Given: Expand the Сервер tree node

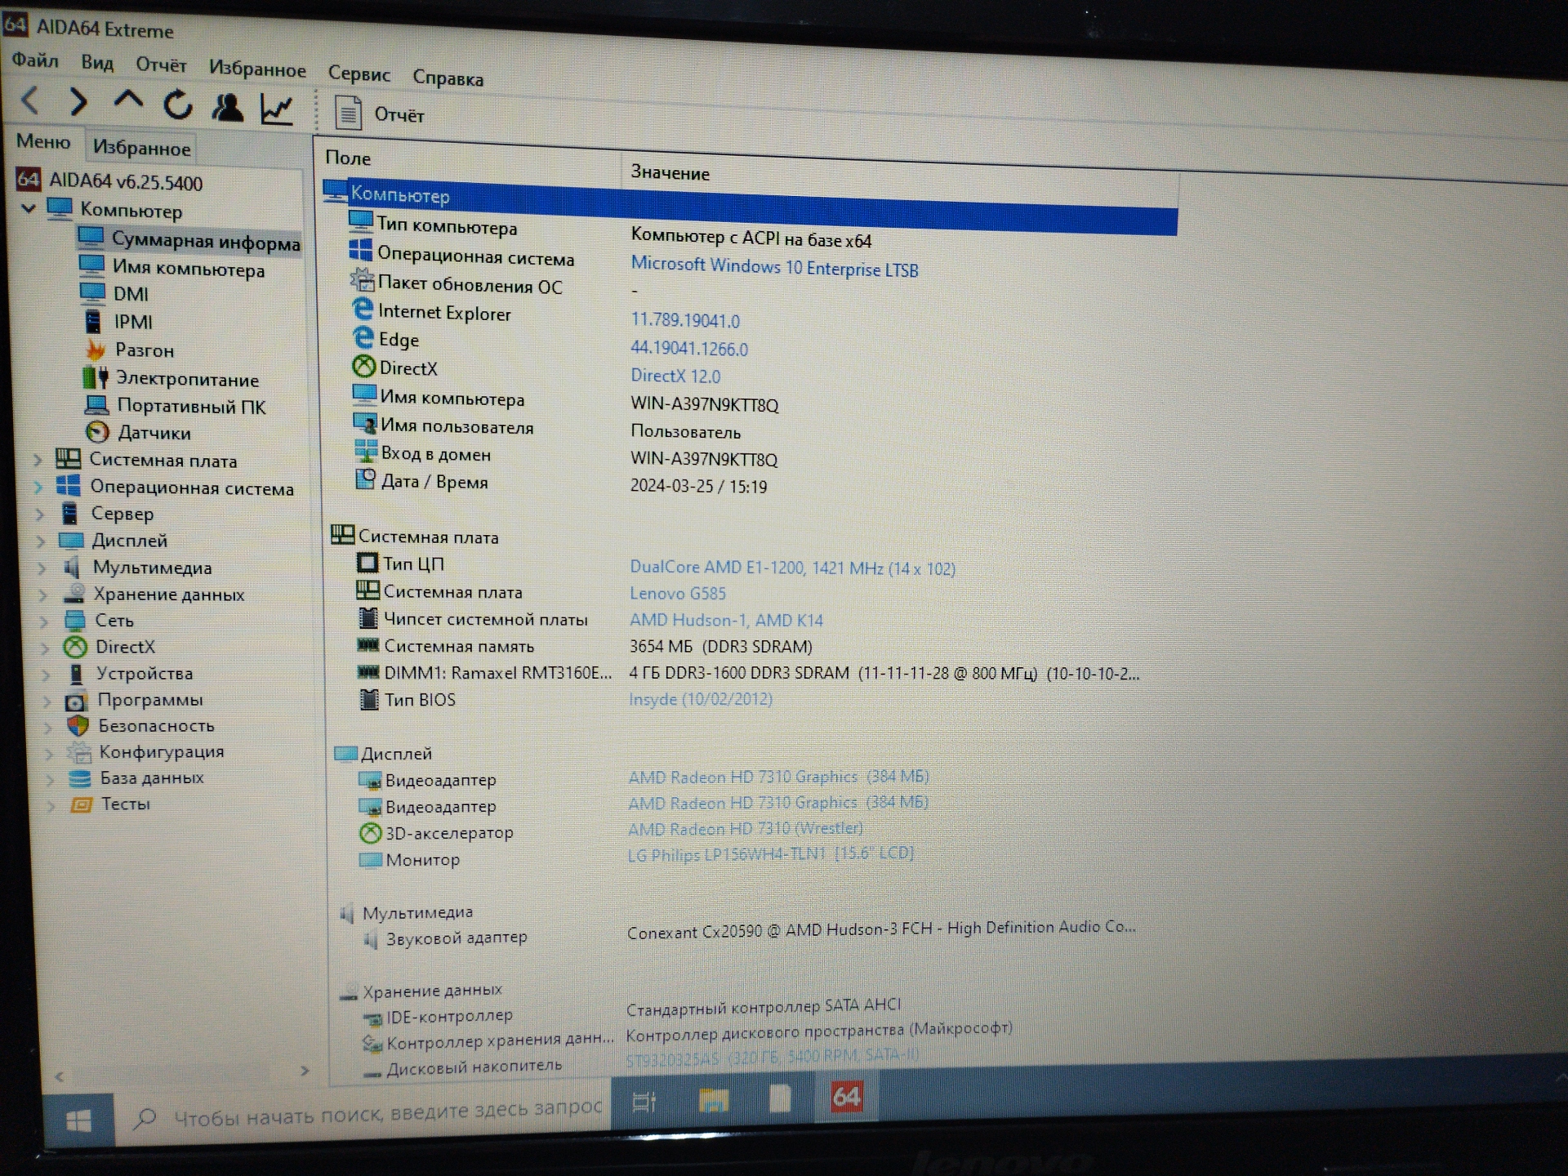Looking at the screenshot, I should [x=40, y=514].
